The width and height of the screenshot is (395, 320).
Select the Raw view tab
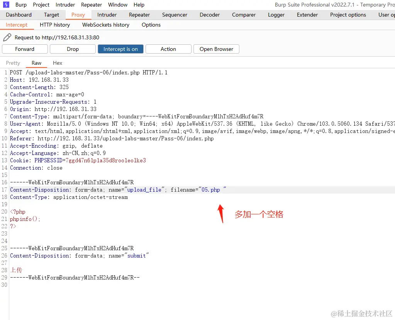pos(36,63)
